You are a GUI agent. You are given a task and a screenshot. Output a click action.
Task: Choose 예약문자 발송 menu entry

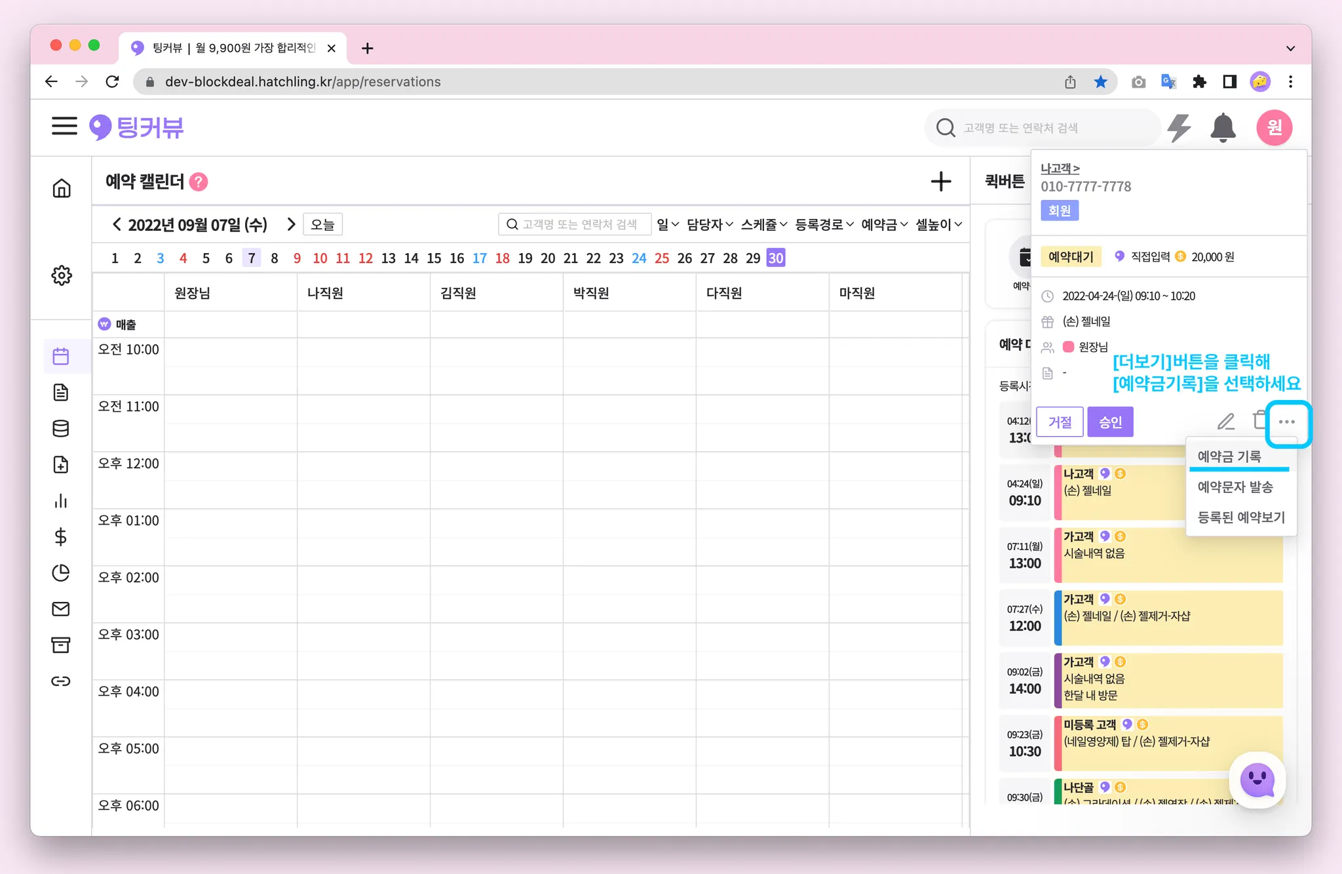click(1235, 487)
